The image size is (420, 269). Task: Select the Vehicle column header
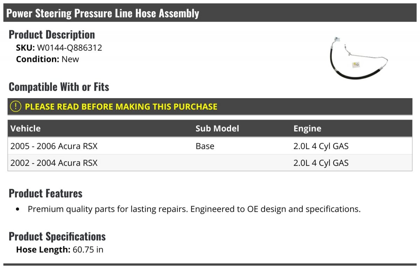pyautogui.click(x=26, y=128)
